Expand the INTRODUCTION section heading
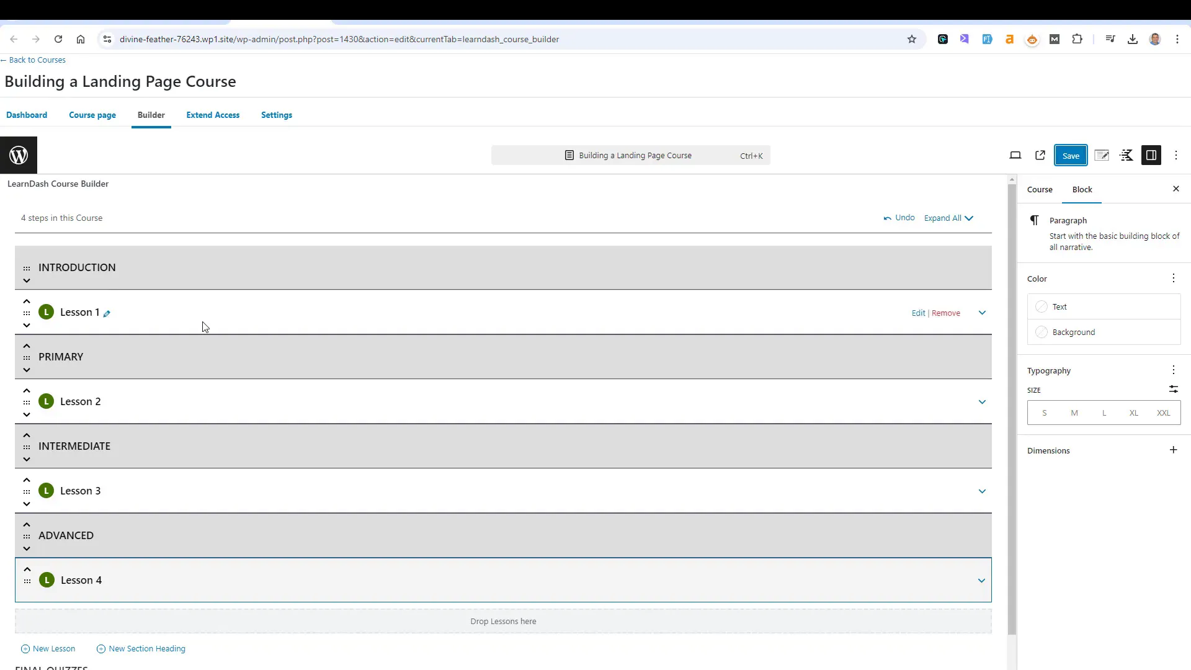The width and height of the screenshot is (1191, 670). point(26,280)
